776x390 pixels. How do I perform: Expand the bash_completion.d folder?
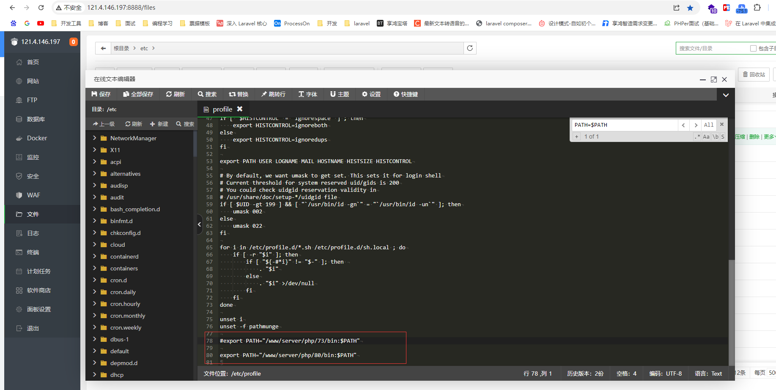click(94, 209)
